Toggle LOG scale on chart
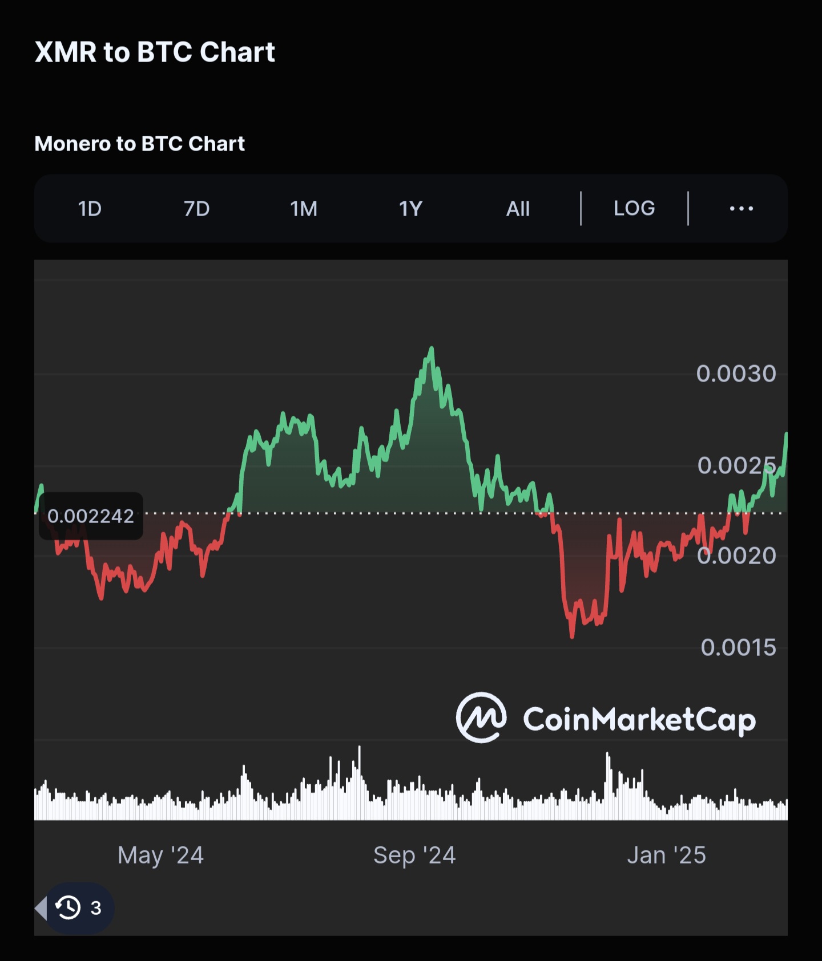Image resolution: width=822 pixels, height=961 pixels. [634, 208]
